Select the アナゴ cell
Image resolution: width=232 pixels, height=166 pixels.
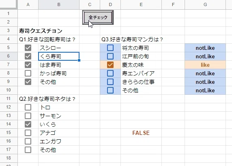tap(59, 133)
